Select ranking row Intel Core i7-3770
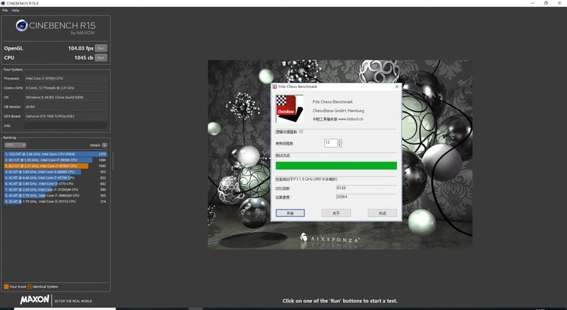This screenshot has height=310, width=567. (x=56, y=184)
